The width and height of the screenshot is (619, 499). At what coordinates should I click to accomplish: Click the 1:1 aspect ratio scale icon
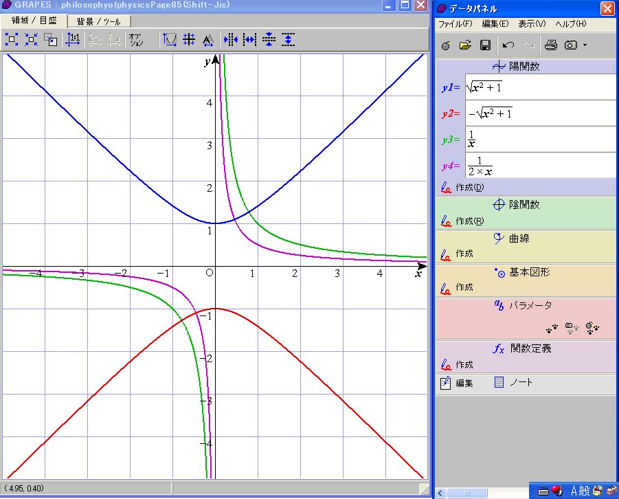pyautogui.click(x=72, y=40)
